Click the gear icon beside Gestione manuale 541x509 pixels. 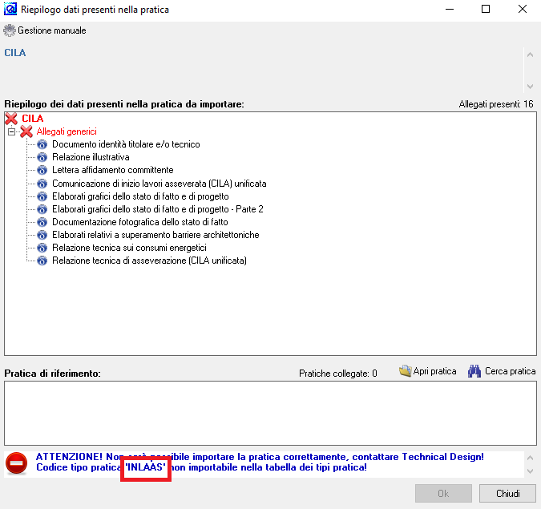pos(10,30)
